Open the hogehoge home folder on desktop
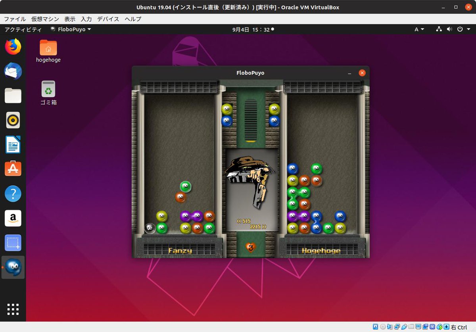The image size is (476, 332). pyautogui.click(x=48, y=51)
